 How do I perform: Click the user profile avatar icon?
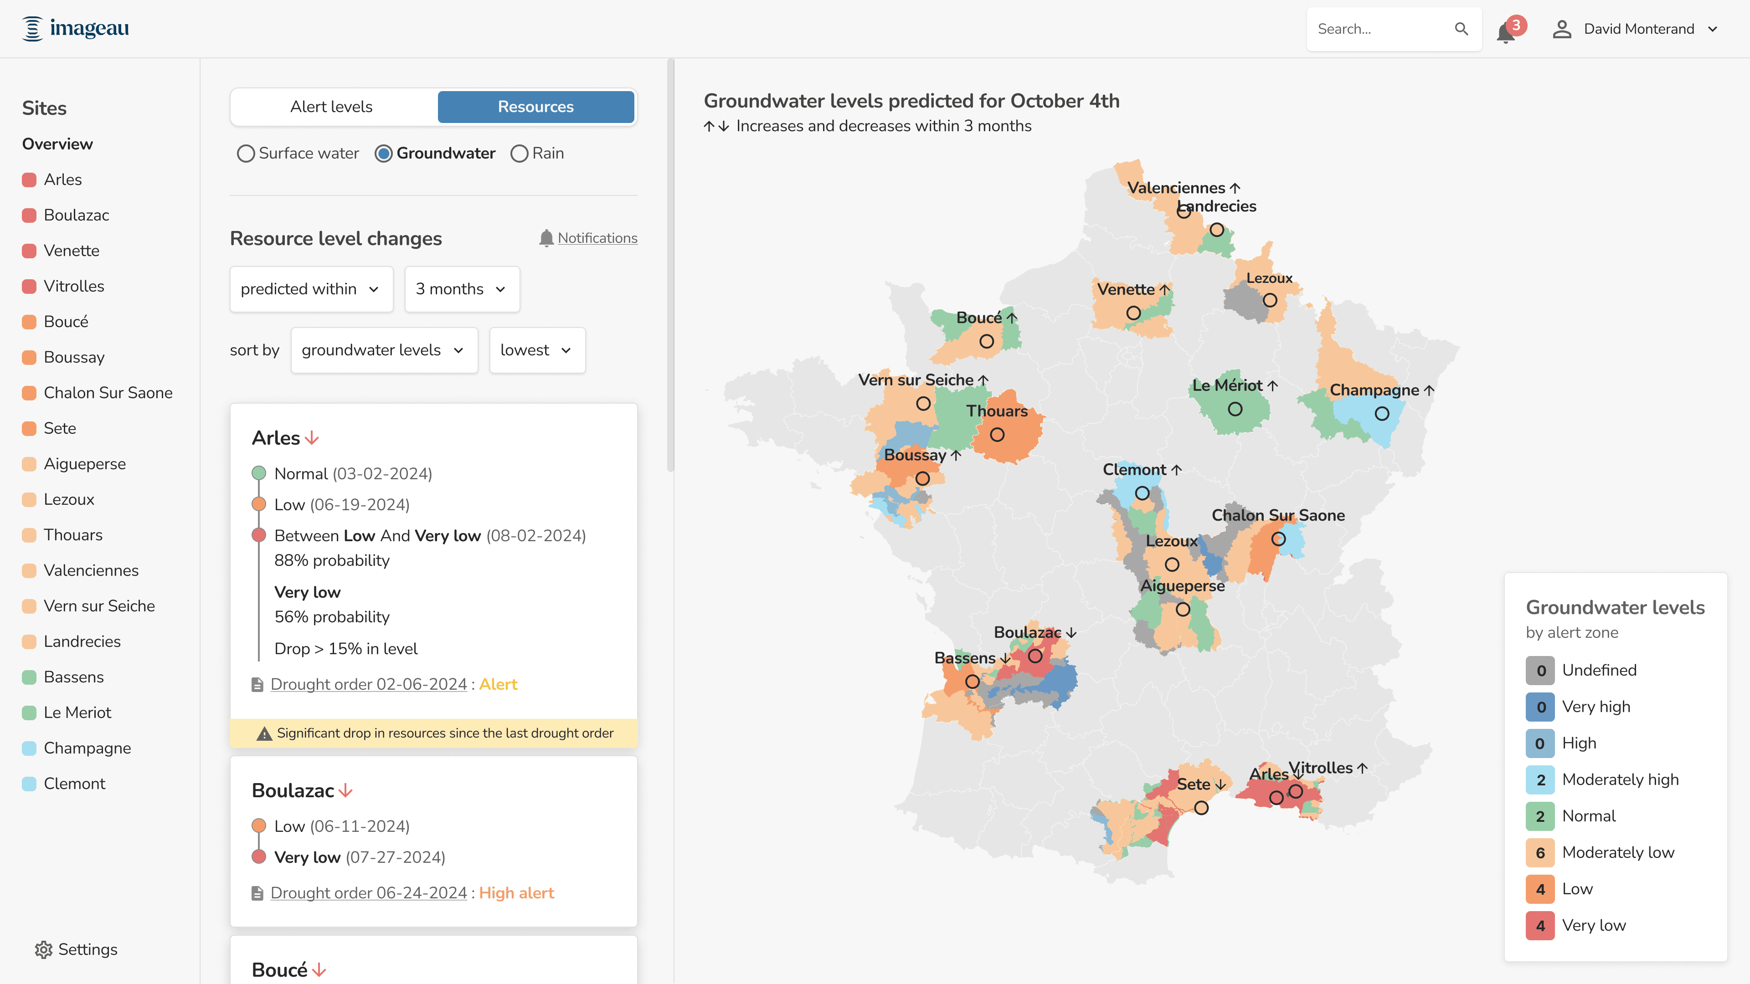1562,29
